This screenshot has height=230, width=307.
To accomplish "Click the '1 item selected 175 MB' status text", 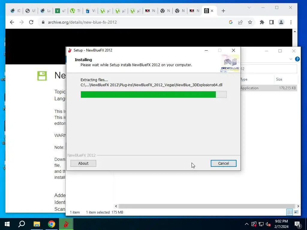I will pyautogui.click(x=105, y=212).
